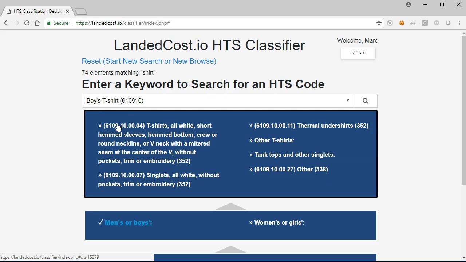Bookmark this page with the star icon
Image resolution: width=466 pixels, height=262 pixels.
click(379, 23)
